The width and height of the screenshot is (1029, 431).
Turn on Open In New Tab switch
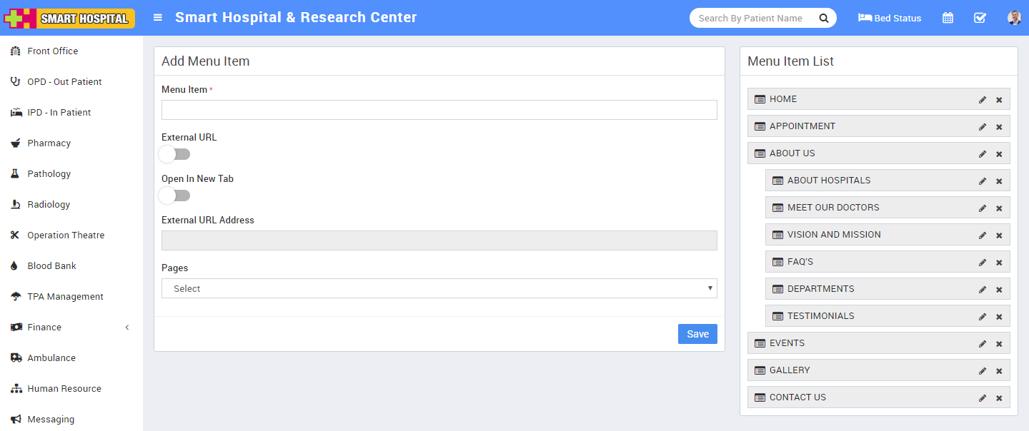175,196
